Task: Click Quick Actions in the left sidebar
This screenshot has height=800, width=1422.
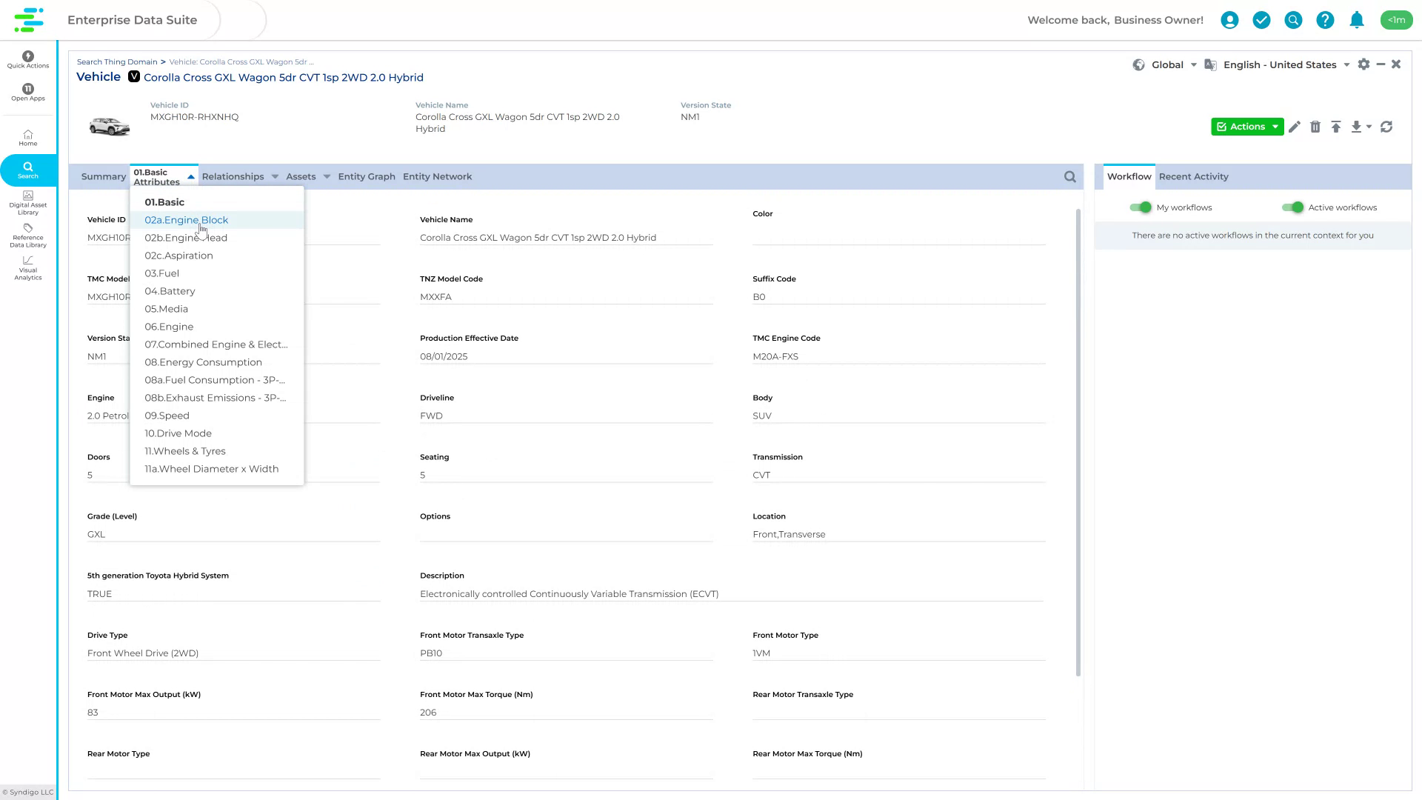Action: (27, 60)
